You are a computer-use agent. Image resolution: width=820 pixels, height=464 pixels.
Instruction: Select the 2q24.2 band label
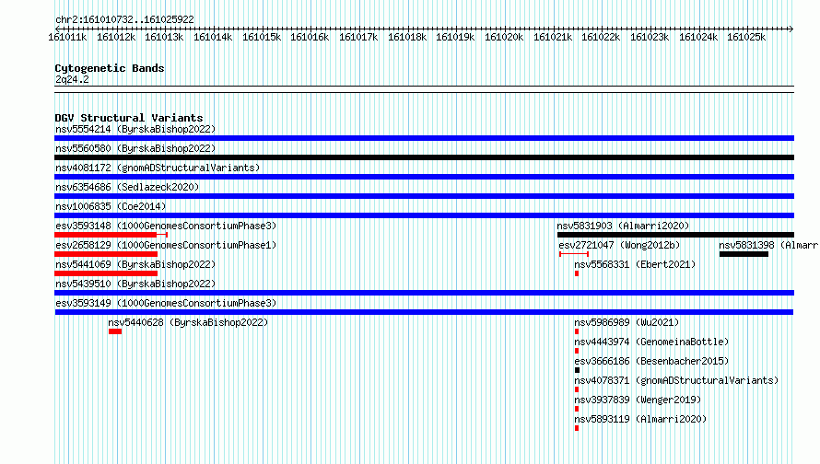coord(72,79)
